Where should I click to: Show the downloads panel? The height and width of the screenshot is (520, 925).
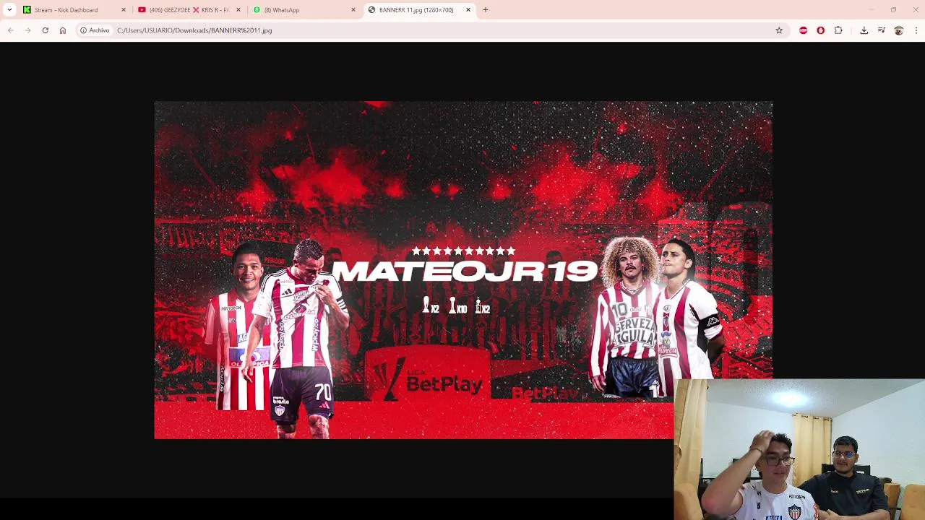864,30
